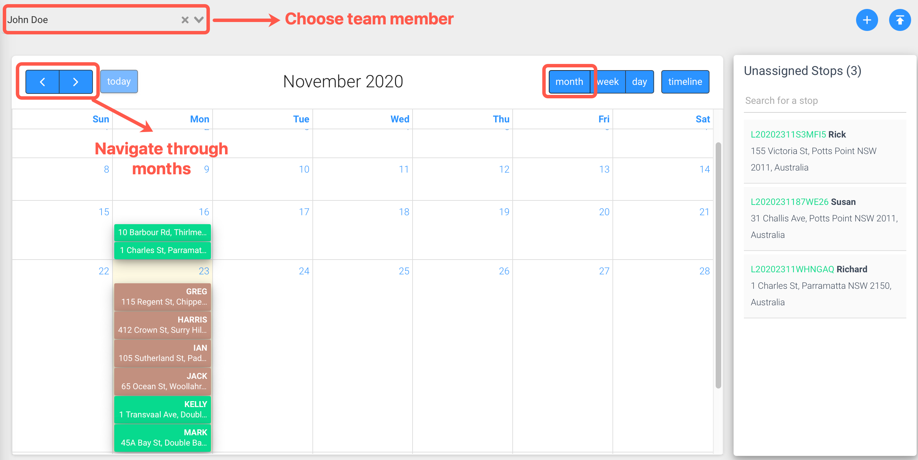Switch to week view

coord(608,82)
